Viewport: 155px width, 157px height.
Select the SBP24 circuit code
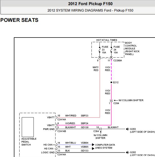coord(85,123)
